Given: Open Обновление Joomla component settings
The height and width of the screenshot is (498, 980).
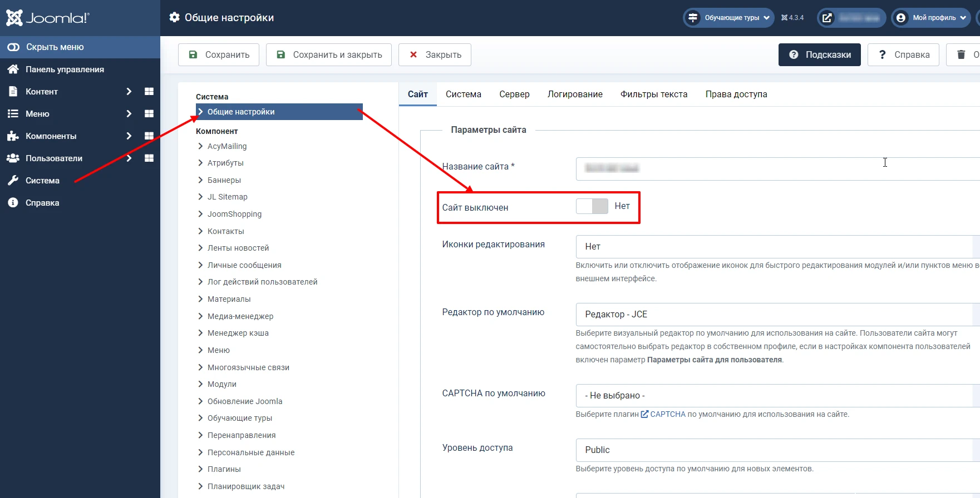Looking at the screenshot, I should pos(244,401).
